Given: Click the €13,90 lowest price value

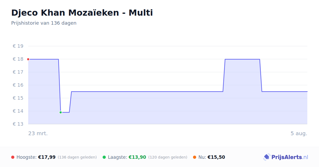Looking at the screenshot, I should [x=137, y=157].
